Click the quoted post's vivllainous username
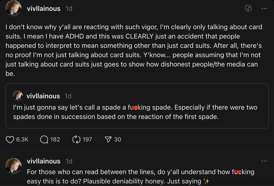 (x=43, y=96)
